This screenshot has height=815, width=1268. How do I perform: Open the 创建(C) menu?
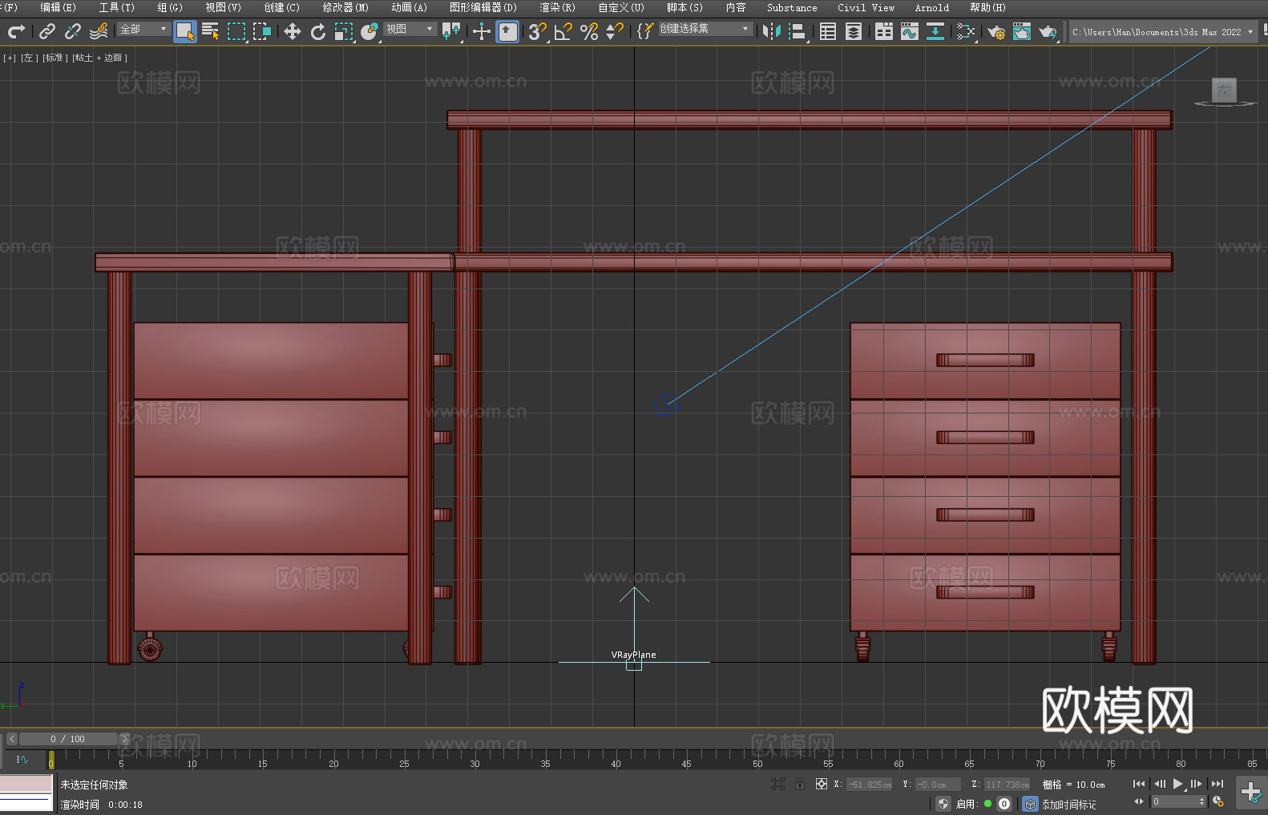click(x=281, y=7)
